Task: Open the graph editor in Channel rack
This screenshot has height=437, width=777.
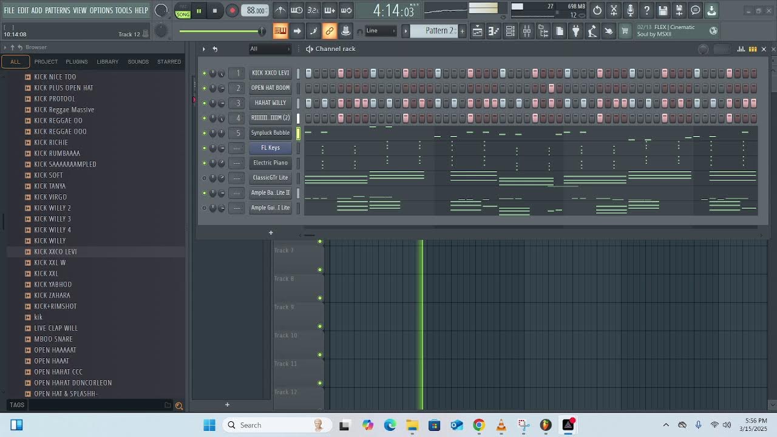Action: click(x=741, y=49)
